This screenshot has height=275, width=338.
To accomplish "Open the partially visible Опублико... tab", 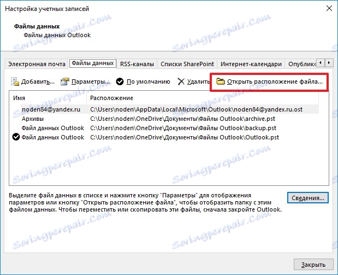I will 301,64.
